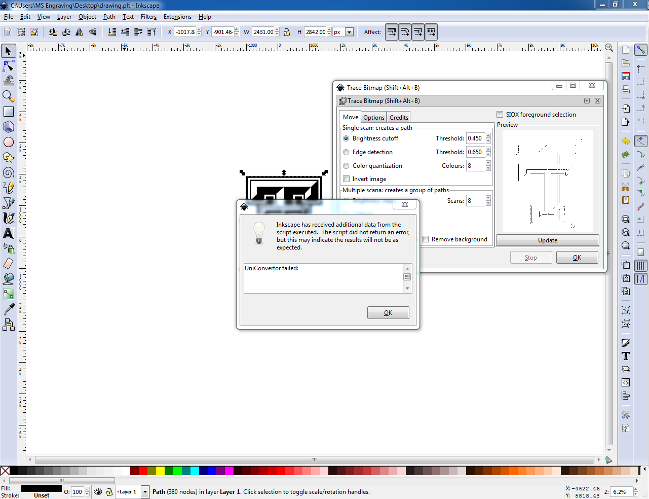The image size is (649, 499).
Task: Check the Invert image option
Action: click(x=347, y=179)
